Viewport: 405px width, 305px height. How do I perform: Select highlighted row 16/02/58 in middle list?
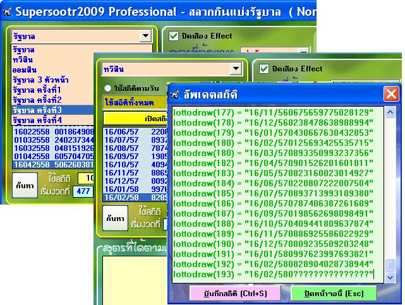pyautogui.click(x=135, y=198)
